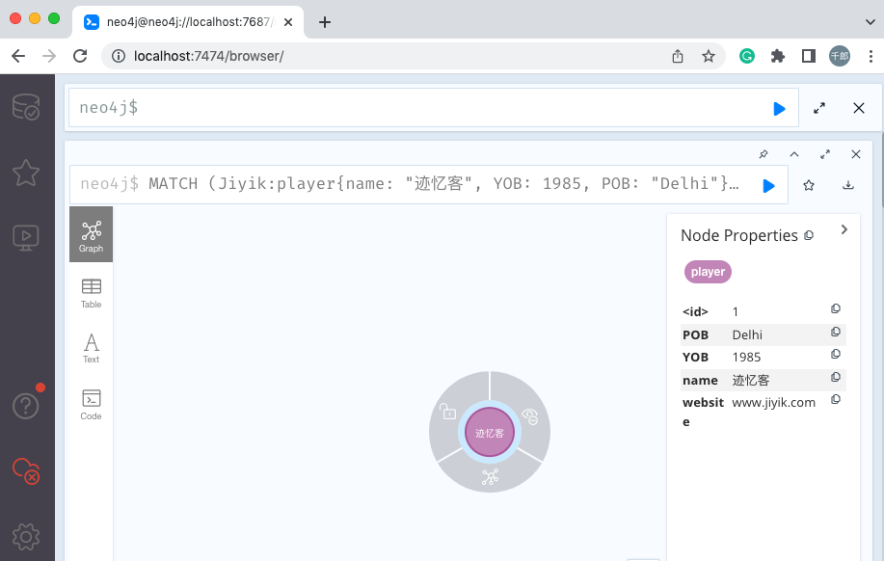Collapse the Node Properties panel chevron
The image size is (884, 561).
[x=844, y=229]
